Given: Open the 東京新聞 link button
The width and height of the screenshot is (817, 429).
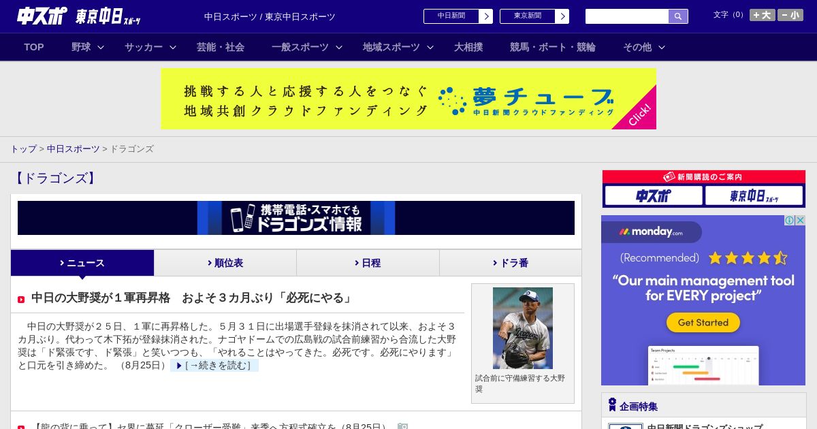Looking at the screenshot, I should (x=528, y=16).
